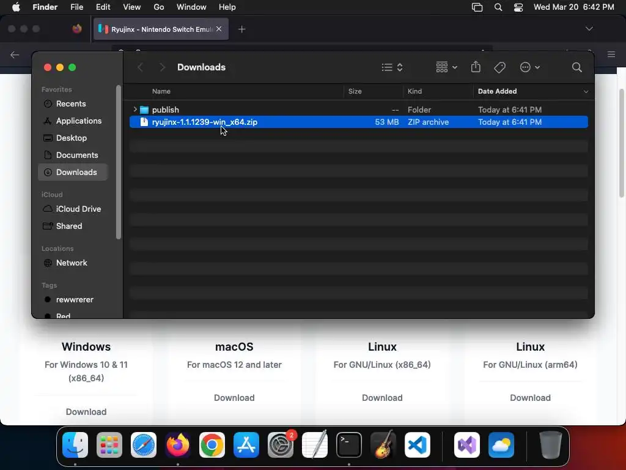Switch to Firefox in the Dock
Screen dimensions: 626x470
pos(178,445)
